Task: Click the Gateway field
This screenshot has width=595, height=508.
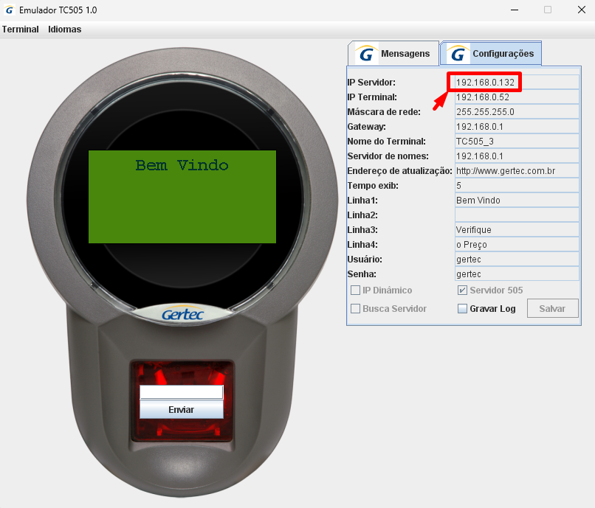Action: click(517, 127)
